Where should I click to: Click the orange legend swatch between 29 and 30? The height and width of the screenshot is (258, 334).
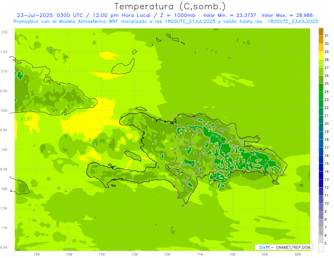pos(321,48)
